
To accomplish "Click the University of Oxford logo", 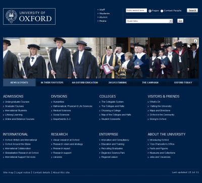I will [x=29, y=16].
